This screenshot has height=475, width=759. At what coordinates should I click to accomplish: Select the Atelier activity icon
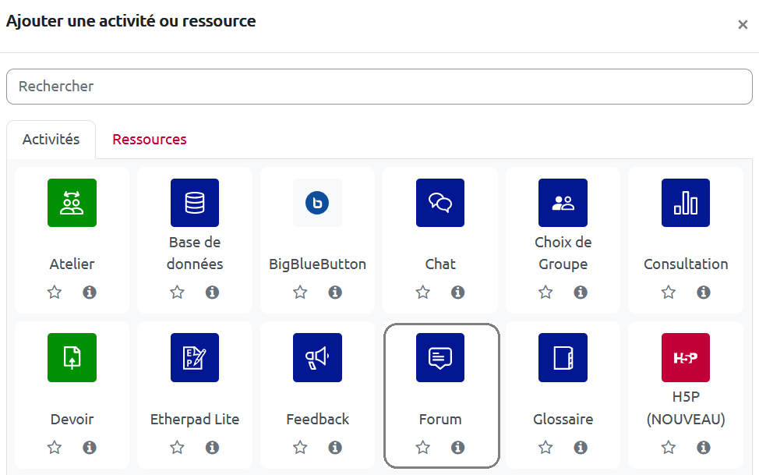click(x=72, y=203)
